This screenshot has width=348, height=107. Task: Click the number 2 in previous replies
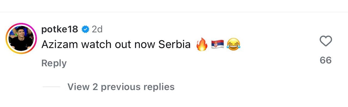(x=95, y=87)
